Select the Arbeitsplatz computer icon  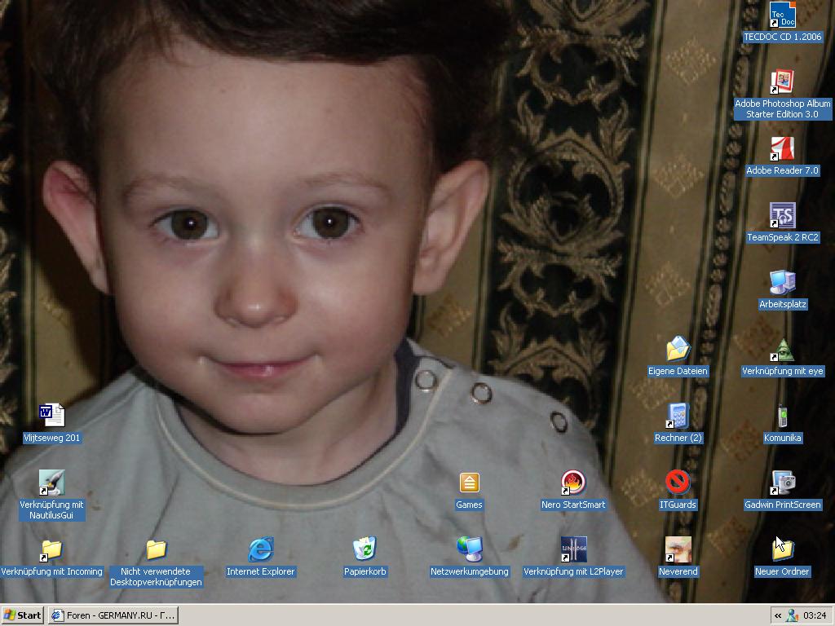click(x=782, y=283)
